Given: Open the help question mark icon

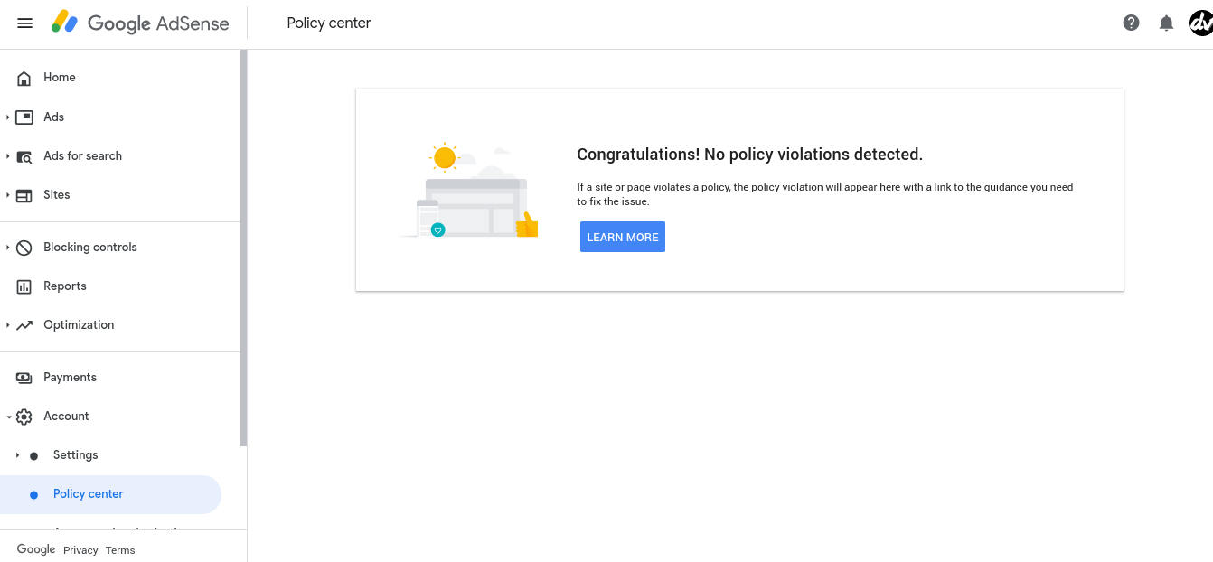Looking at the screenshot, I should pos(1131,23).
